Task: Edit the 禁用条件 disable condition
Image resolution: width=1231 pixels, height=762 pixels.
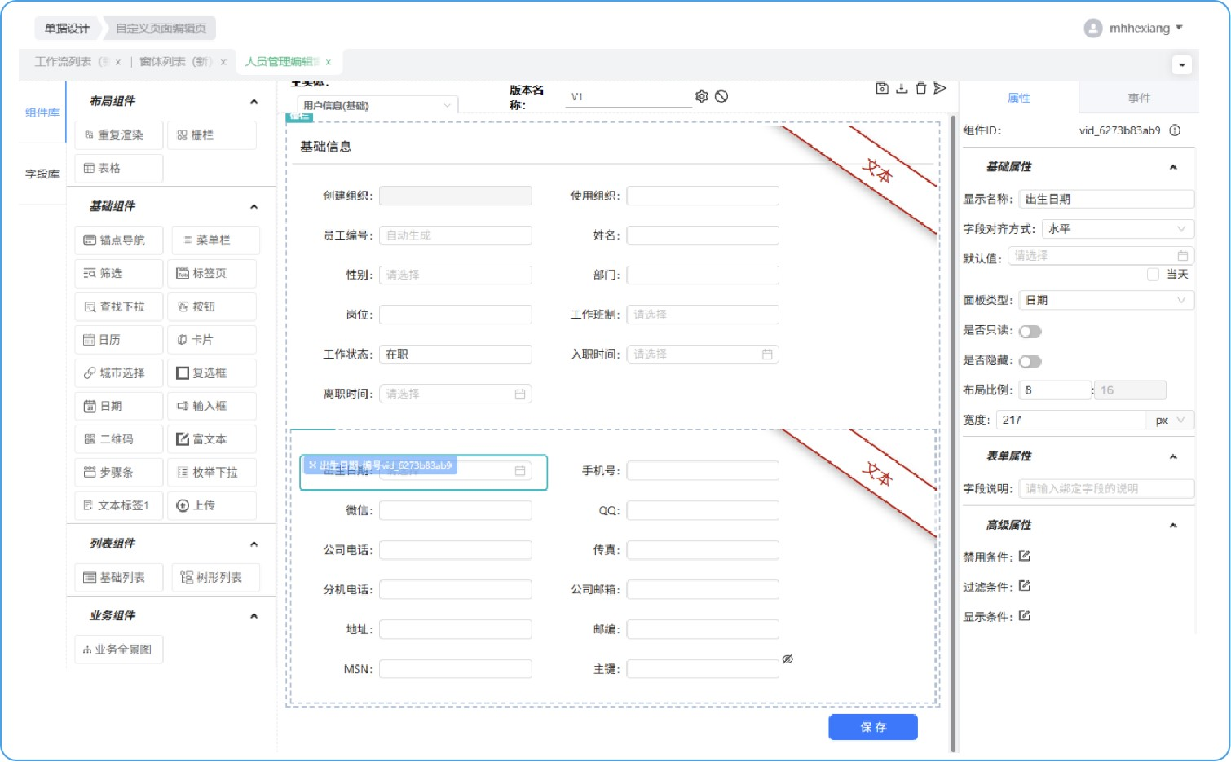Action: coord(1025,557)
